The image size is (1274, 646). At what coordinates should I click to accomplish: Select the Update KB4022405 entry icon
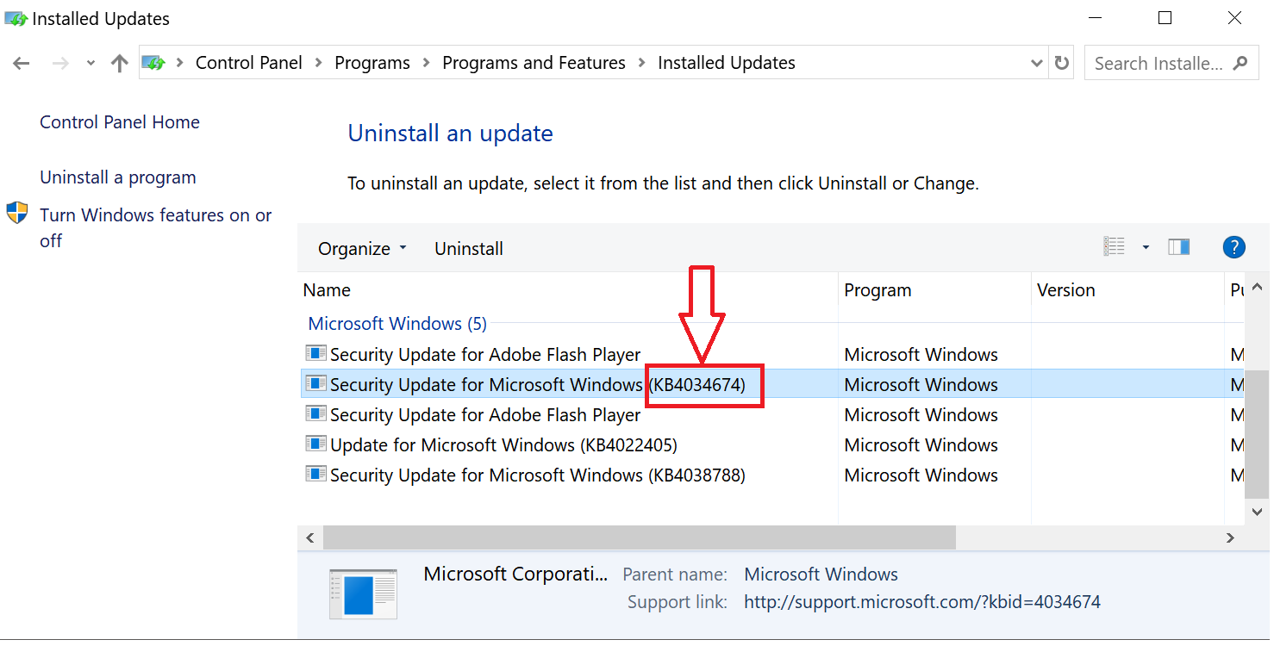pos(316,444)
